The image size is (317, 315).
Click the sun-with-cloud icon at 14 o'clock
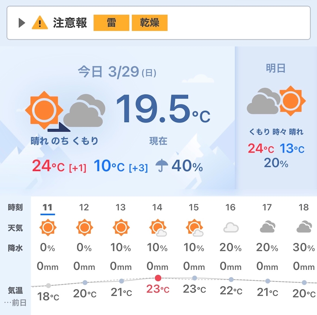tap(158, 228)
